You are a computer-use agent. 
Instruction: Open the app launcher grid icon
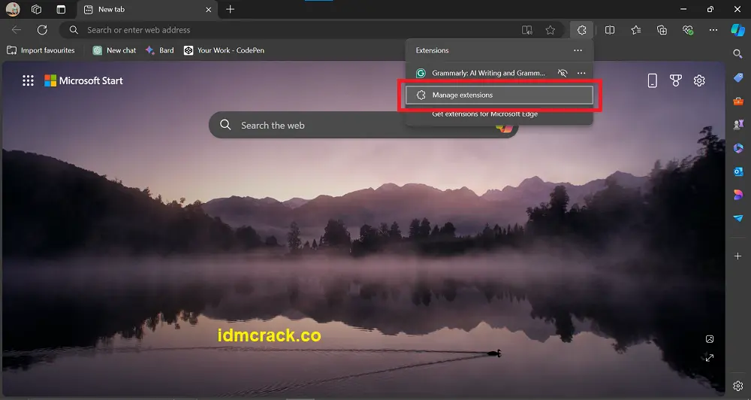29,80
